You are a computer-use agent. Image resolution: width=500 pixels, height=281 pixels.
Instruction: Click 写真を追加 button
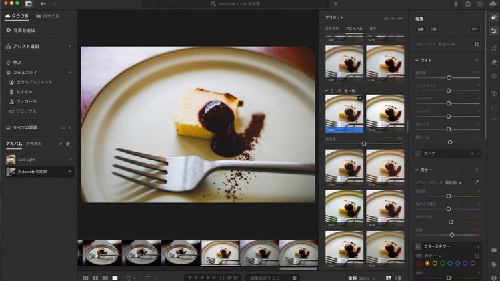coord(20,30)
